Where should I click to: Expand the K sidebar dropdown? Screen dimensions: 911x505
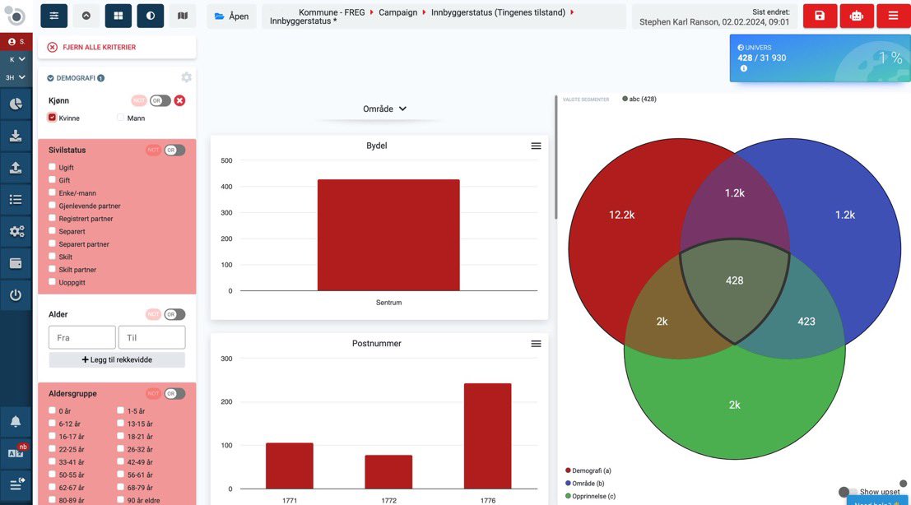[x=16, y=59]
